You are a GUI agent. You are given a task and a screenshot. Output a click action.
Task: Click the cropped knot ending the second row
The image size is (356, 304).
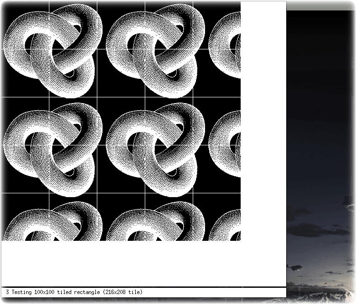tap(225, 144)
